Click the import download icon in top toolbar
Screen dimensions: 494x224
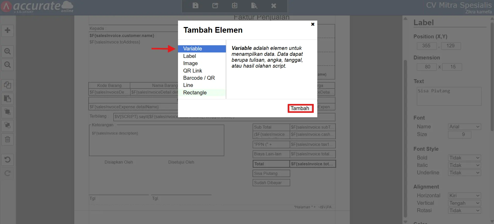234,6
